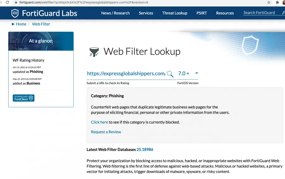Follow the 'Click here' category blocked link
This screenshot has height=179, width=285.
pyautogui.click(x=99, y=122)
